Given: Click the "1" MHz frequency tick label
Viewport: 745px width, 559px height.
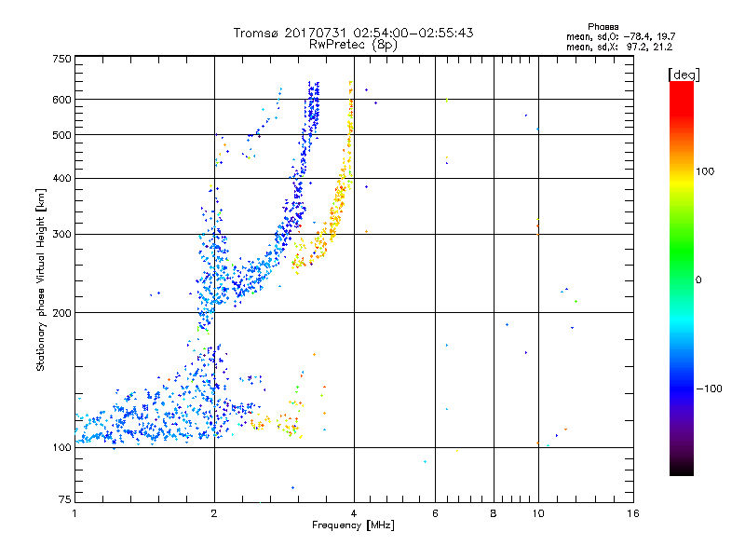Looking at the screenshot, I should [74, 513].
